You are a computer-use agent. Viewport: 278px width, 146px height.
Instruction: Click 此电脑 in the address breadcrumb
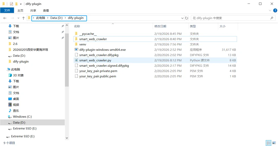(41, 18)
